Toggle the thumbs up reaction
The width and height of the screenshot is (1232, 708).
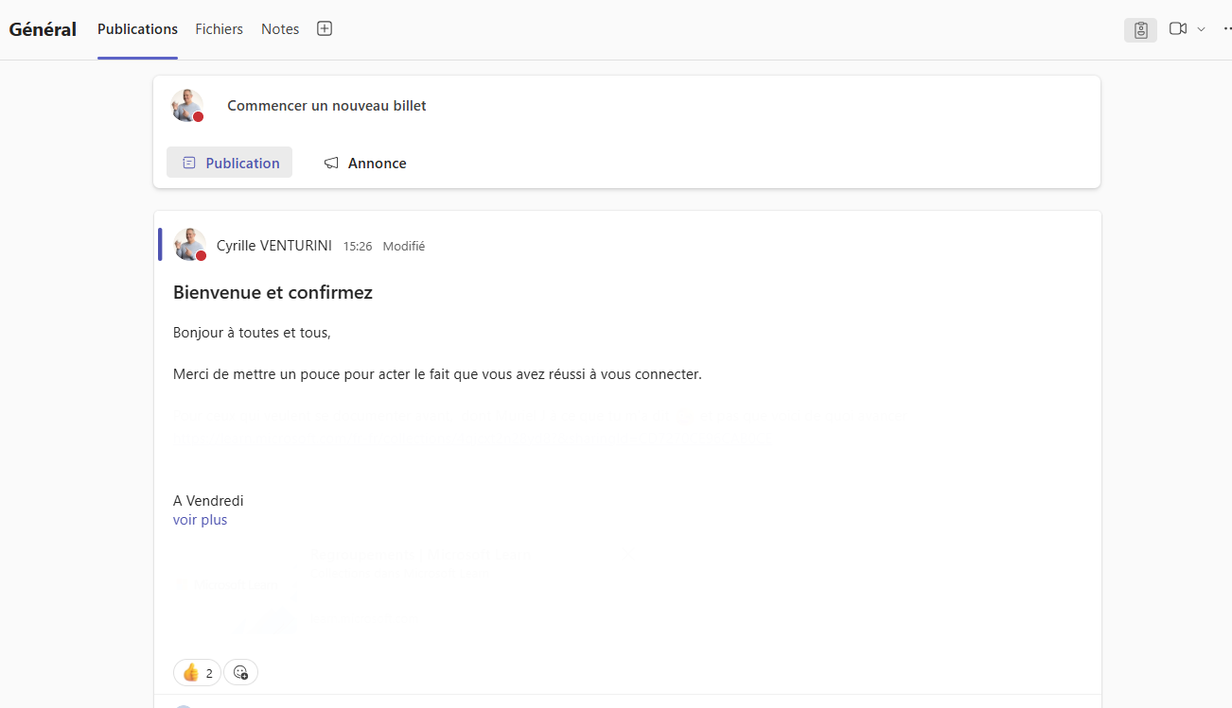[197, 672]
